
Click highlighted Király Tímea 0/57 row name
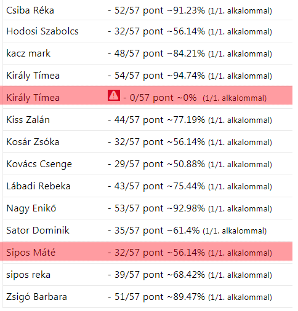click(33, 98)
